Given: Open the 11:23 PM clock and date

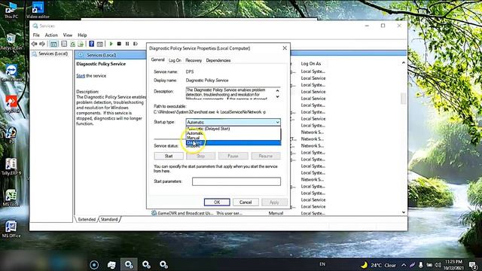Looking at the screenshot, I should pyautogui.click(x=453, y=265).
